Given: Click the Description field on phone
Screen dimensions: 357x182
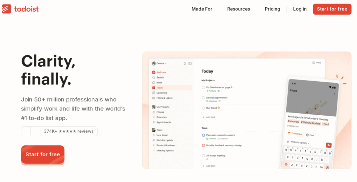Looking at the screenshot, I should point(293,126).
